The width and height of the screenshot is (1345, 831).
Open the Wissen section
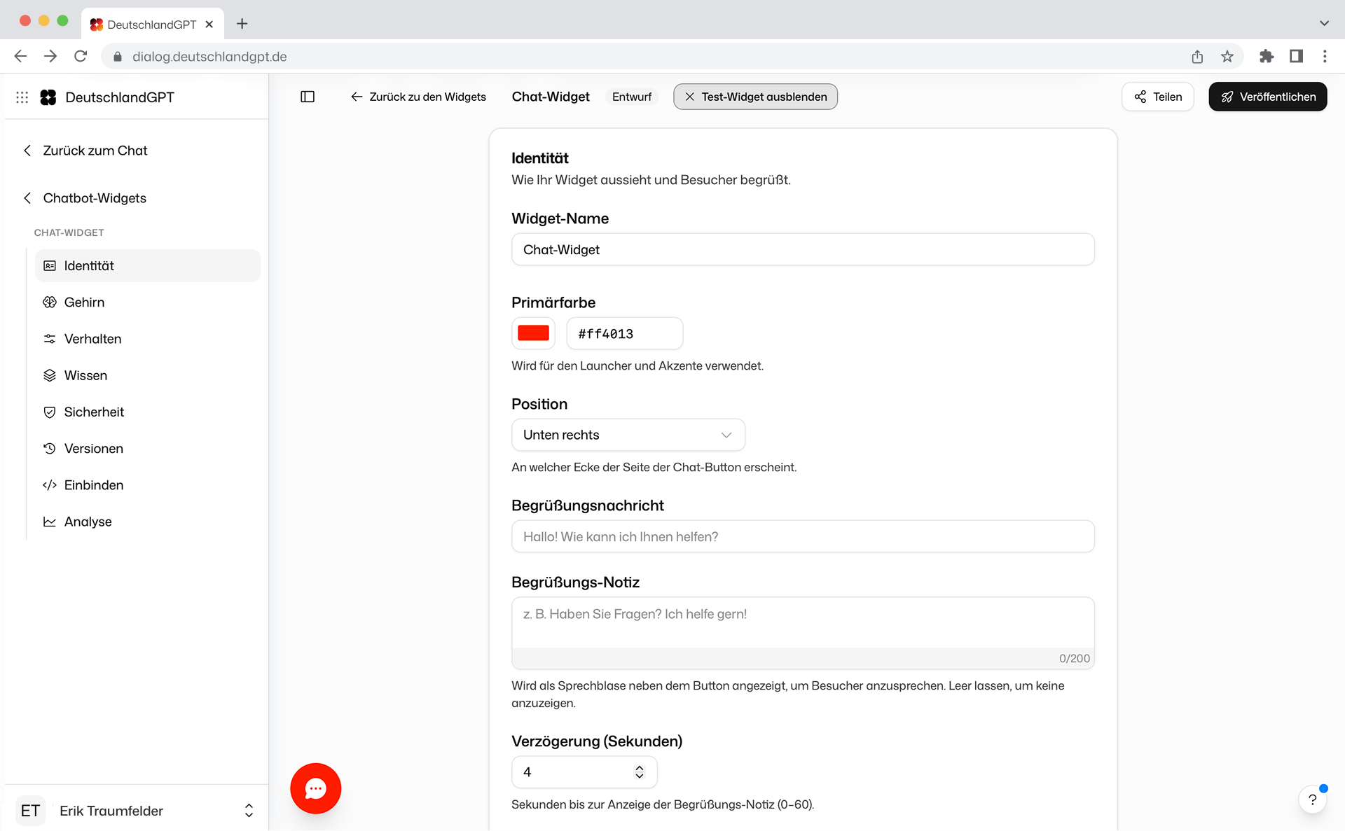[x=148, y=375]
